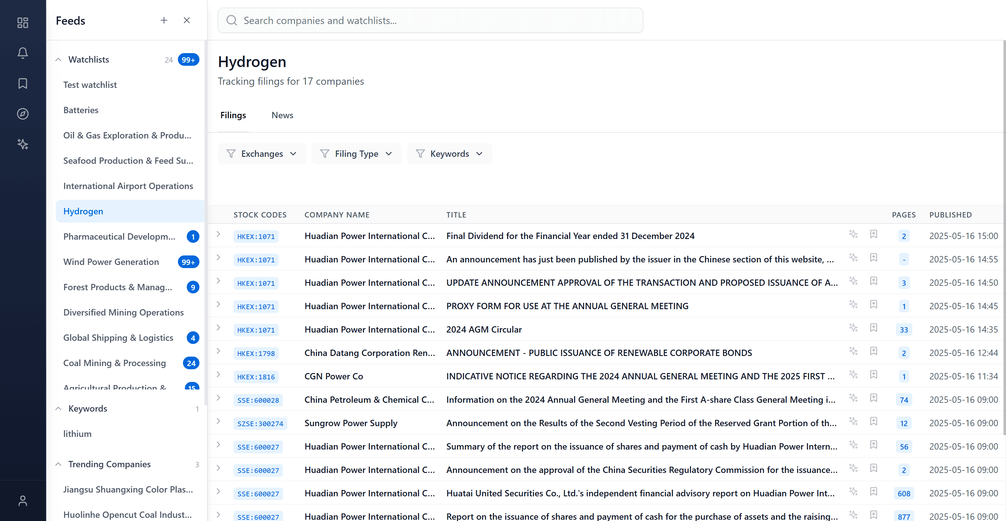Switch to the News tab
Image resolution: width=1006 pixels, height=521 pixels.
point(282,115)
